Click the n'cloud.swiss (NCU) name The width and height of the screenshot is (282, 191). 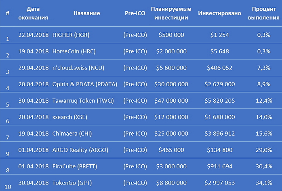click(78, 68)
